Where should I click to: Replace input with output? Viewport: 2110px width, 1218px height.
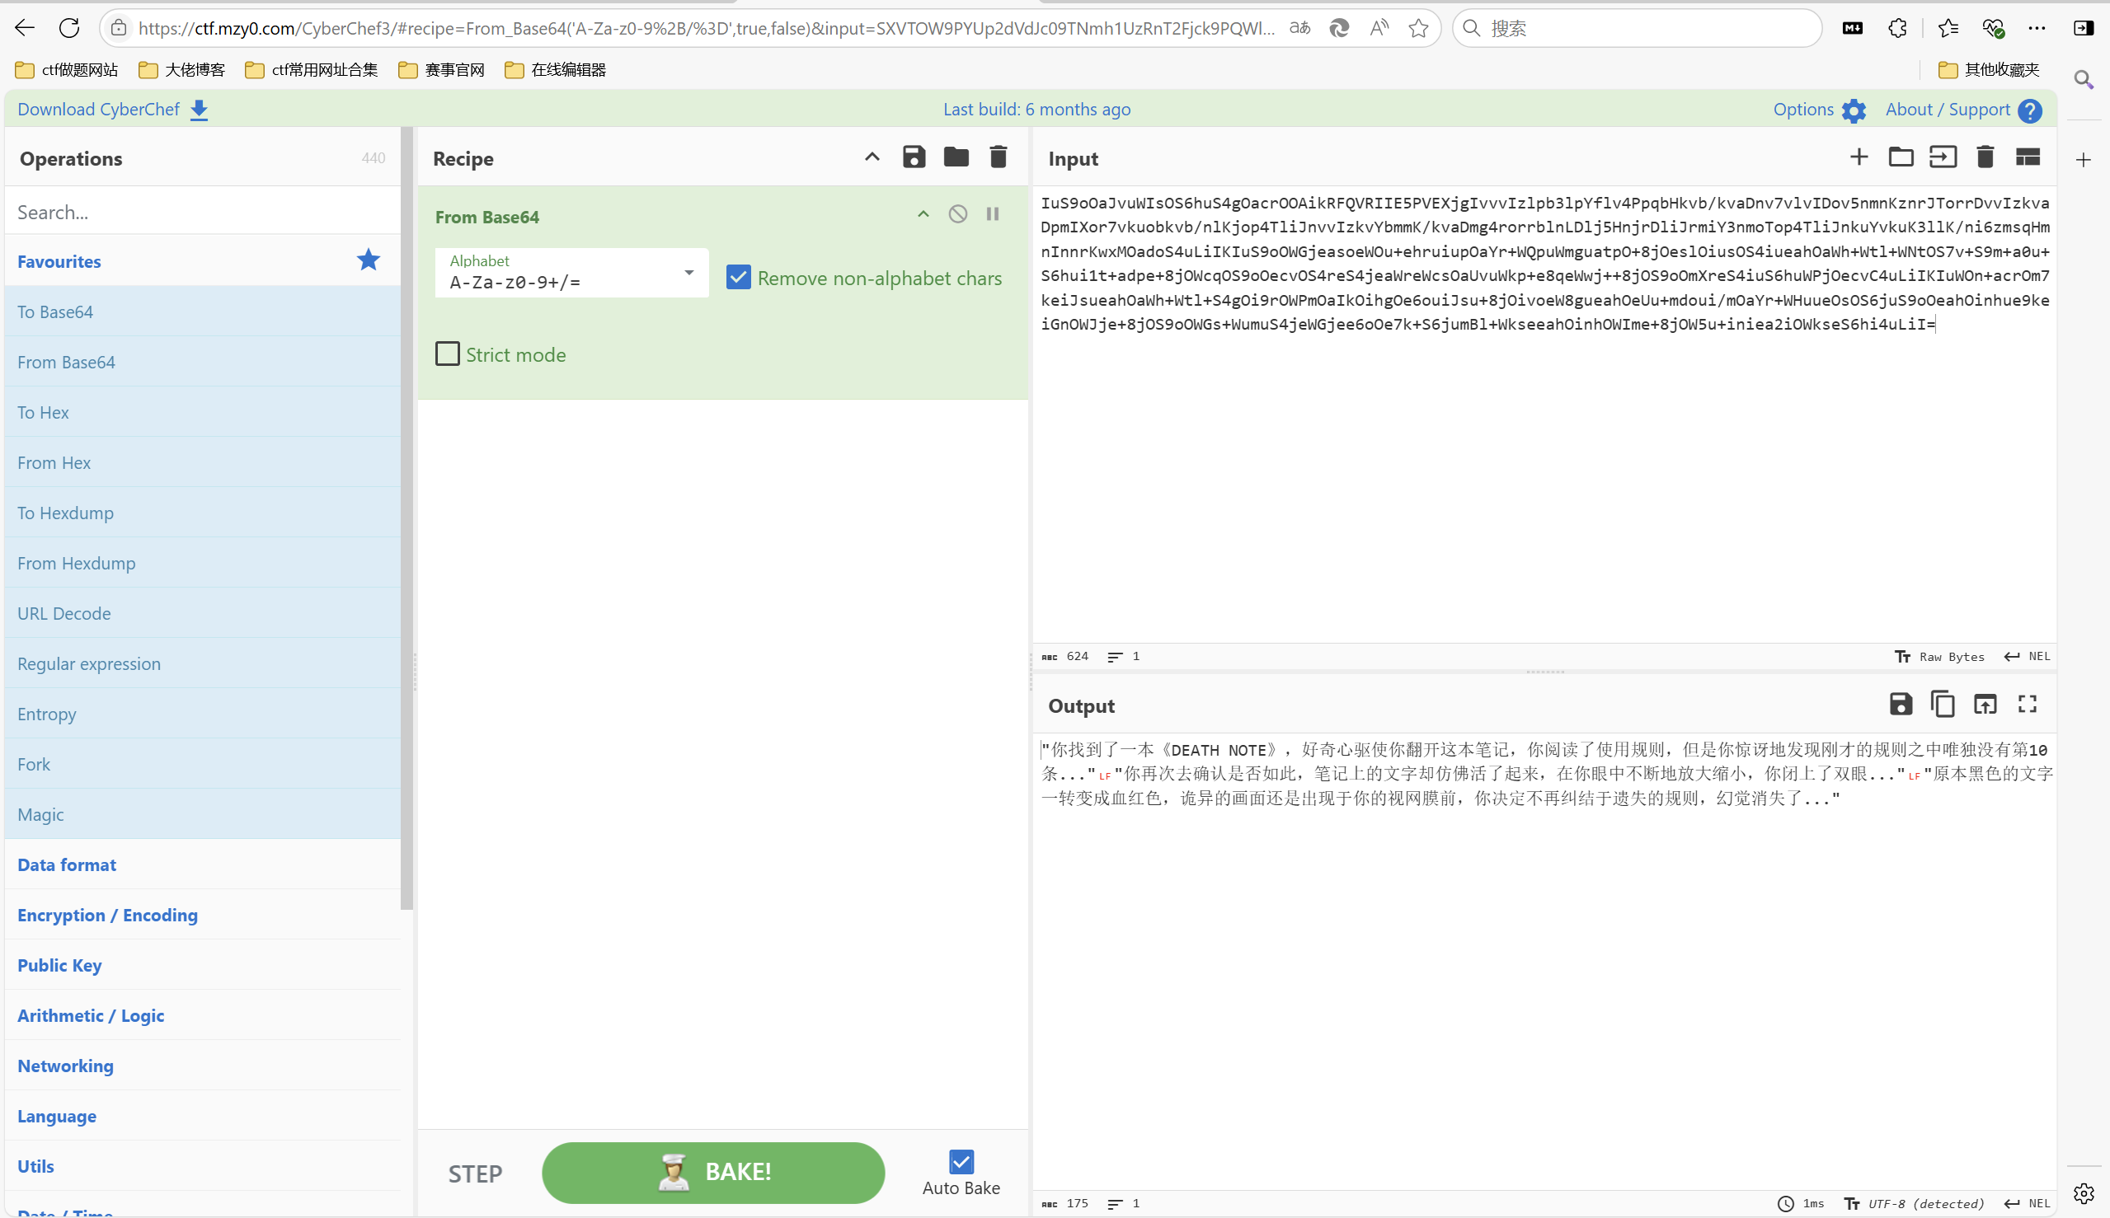(x=1985, y=705)
